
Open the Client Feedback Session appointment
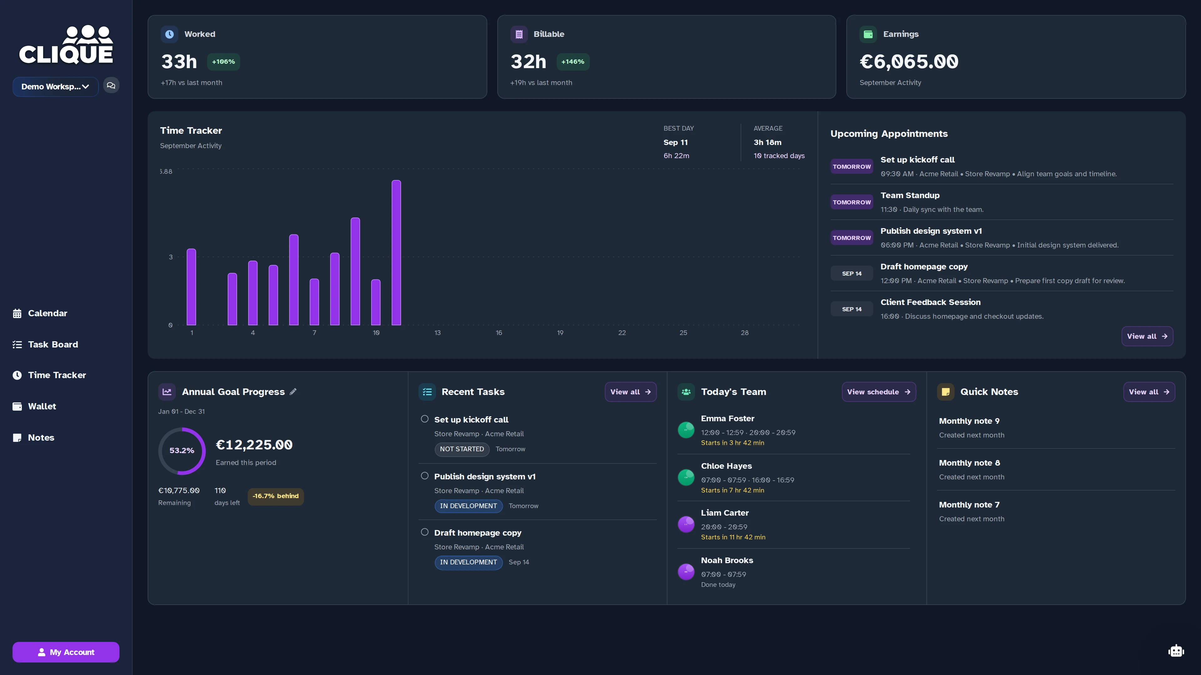coord(1001,309)
